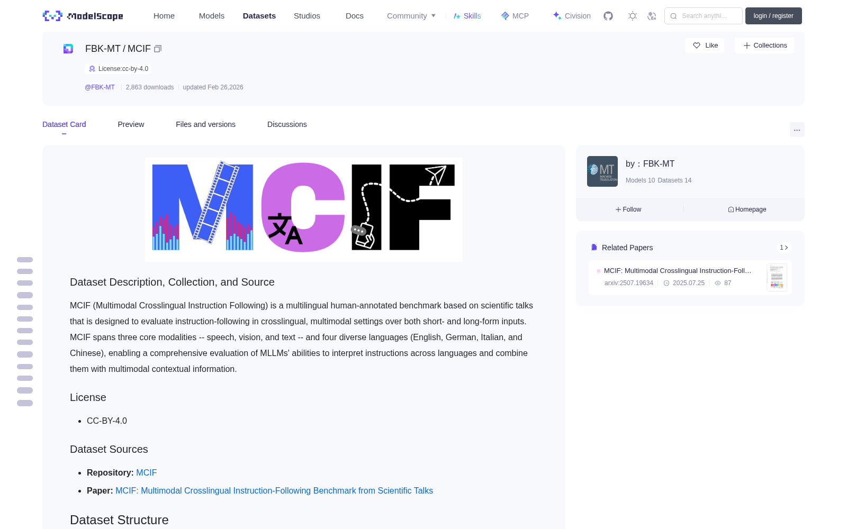Open the Files and versions tab
This screenshot has height=529, width=847.
pyautogui.click(x=205, y=124)
